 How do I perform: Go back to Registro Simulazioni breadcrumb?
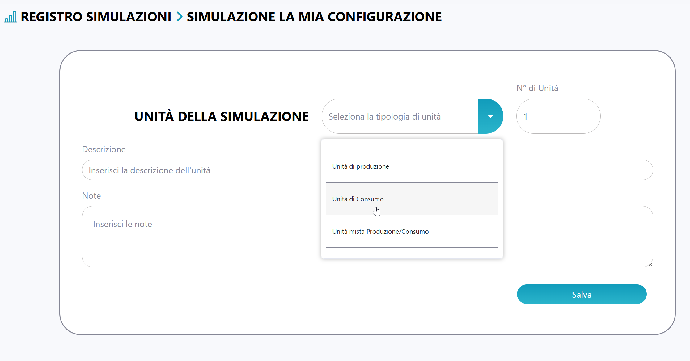pyautogui.click(x=96, y=17)
